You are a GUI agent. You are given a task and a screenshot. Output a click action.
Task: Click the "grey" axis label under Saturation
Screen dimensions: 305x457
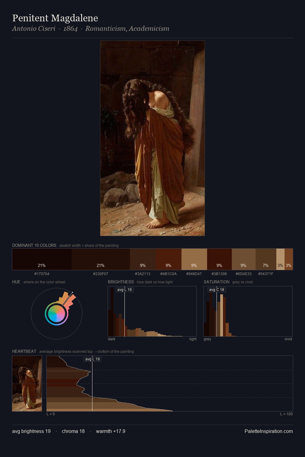coord(207,339)
